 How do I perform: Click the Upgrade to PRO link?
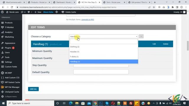[88, 19]
